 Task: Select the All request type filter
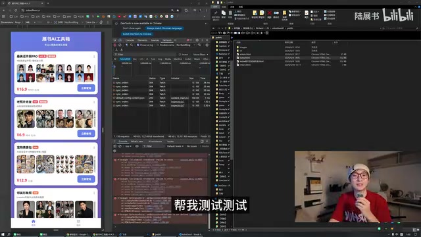[115, 59]
